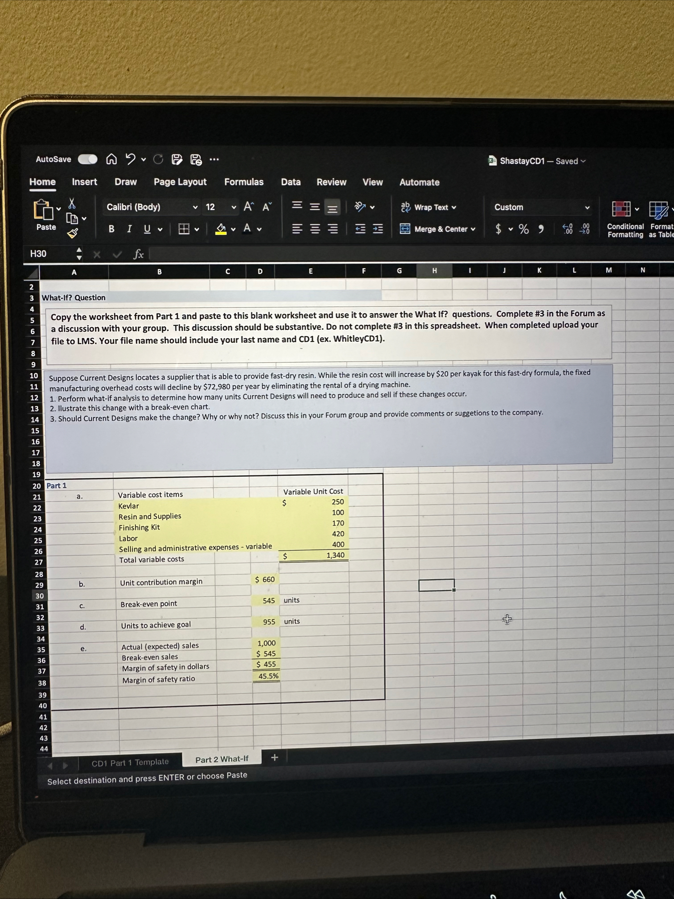Open the Review ribbon tab
The image size is (674, 899).
332,182
